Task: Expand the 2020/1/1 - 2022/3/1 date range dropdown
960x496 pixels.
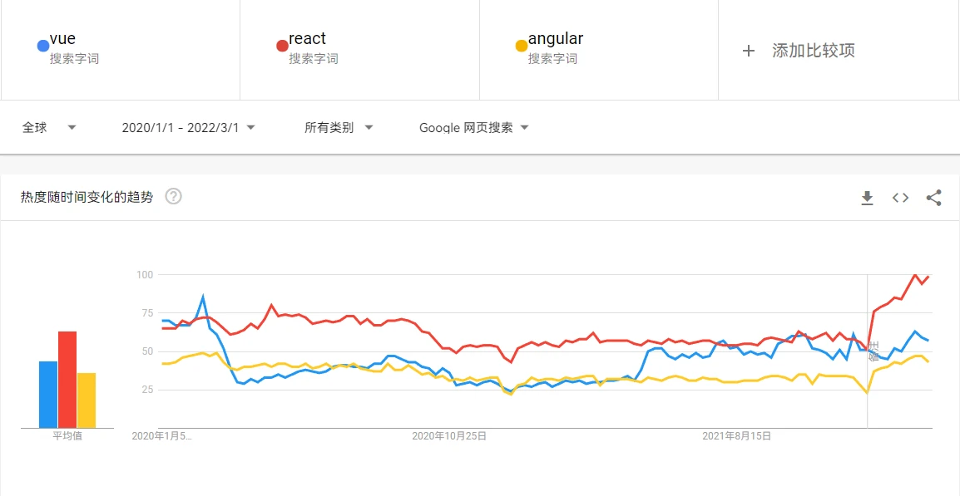Action: 188,128
